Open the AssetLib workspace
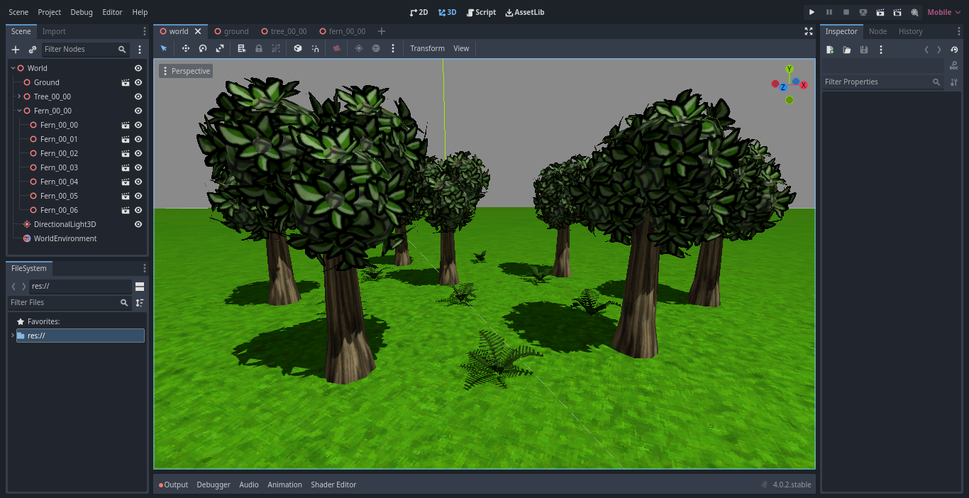This screenshot has height=498, width=969. pyautogui.click(x=524, y=12)
